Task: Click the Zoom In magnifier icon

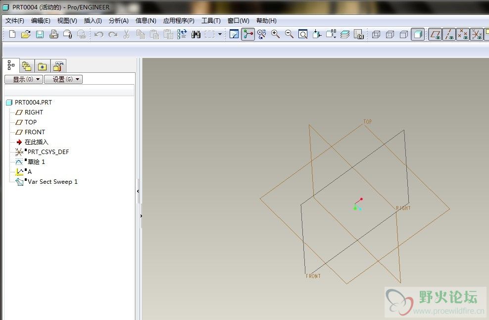Action: pos(275,34)
